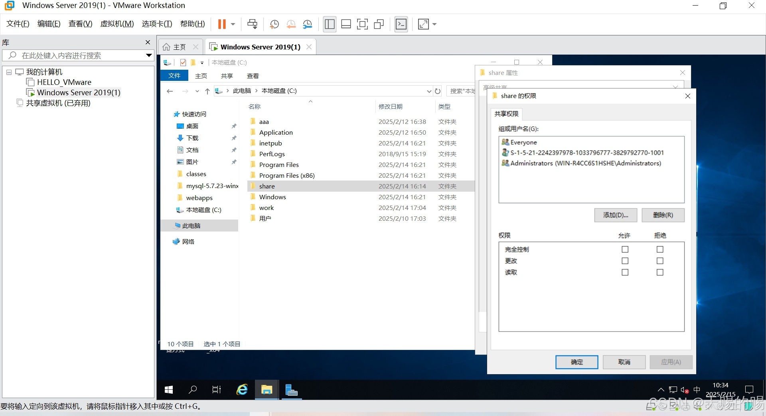Open the Explorer 共享 ribbon tab
The height and width of the screenshot is (416, 766).
(x=227, y=76)
